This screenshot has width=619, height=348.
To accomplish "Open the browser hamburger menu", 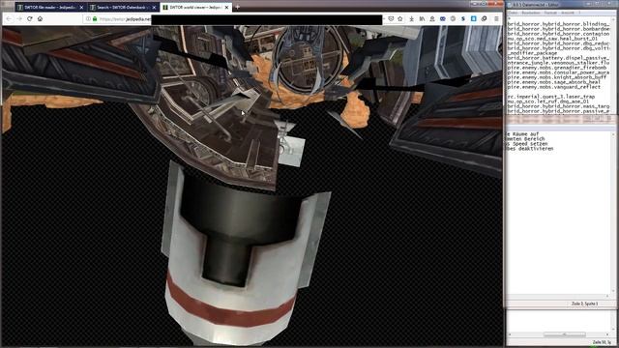I will pos(496,18).
